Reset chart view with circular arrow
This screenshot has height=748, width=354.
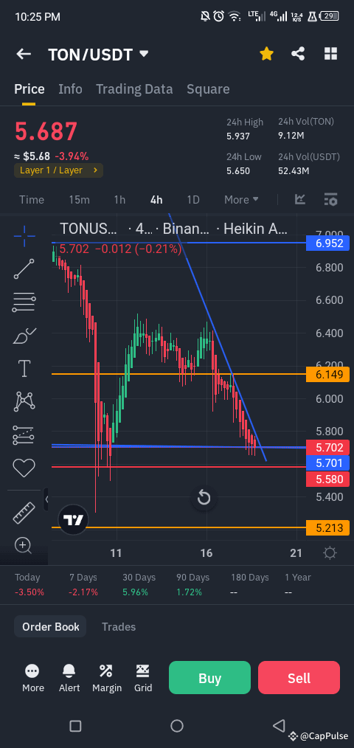pos(204,498)
